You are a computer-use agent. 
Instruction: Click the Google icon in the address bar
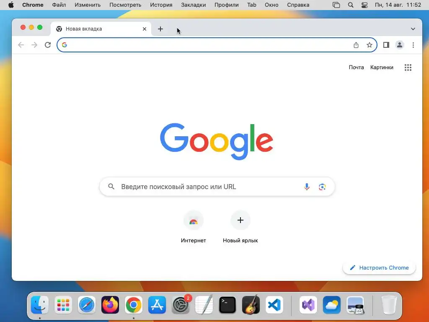click(x=64, y=45)
